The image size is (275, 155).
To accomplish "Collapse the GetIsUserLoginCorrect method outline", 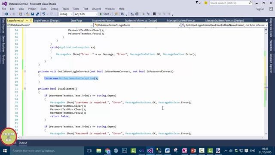I will click(25, 71).
